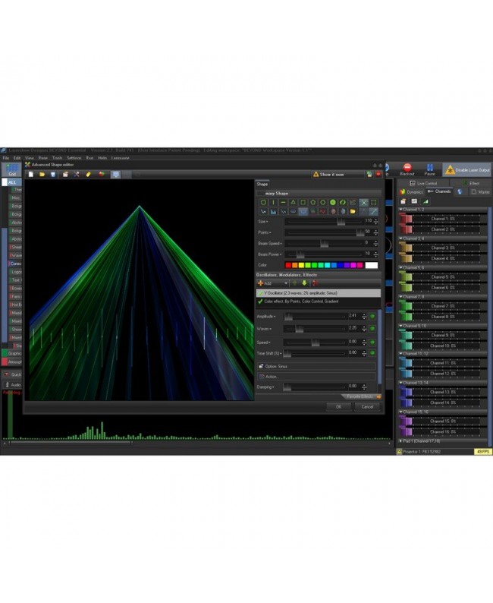Open the Beam Speed parameter dropdown

[269, 244]
